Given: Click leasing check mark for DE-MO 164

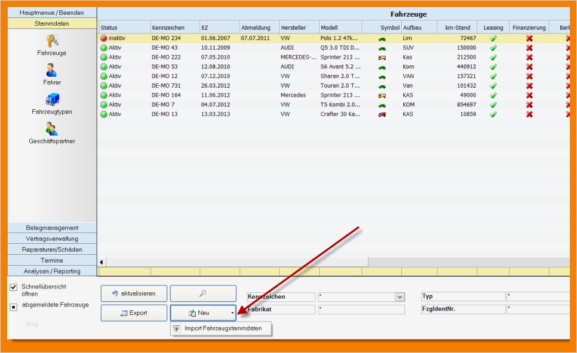Looking at the screenshot, I should click(x=493, y=96).
